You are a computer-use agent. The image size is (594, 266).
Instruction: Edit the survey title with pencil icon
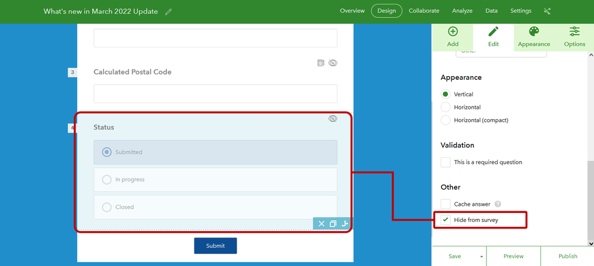[x=169, y=11]
